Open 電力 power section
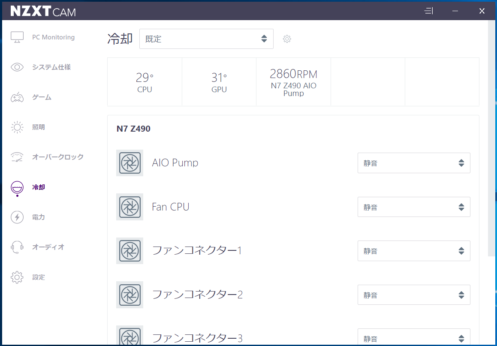497x346 pixels. point(38,217)
